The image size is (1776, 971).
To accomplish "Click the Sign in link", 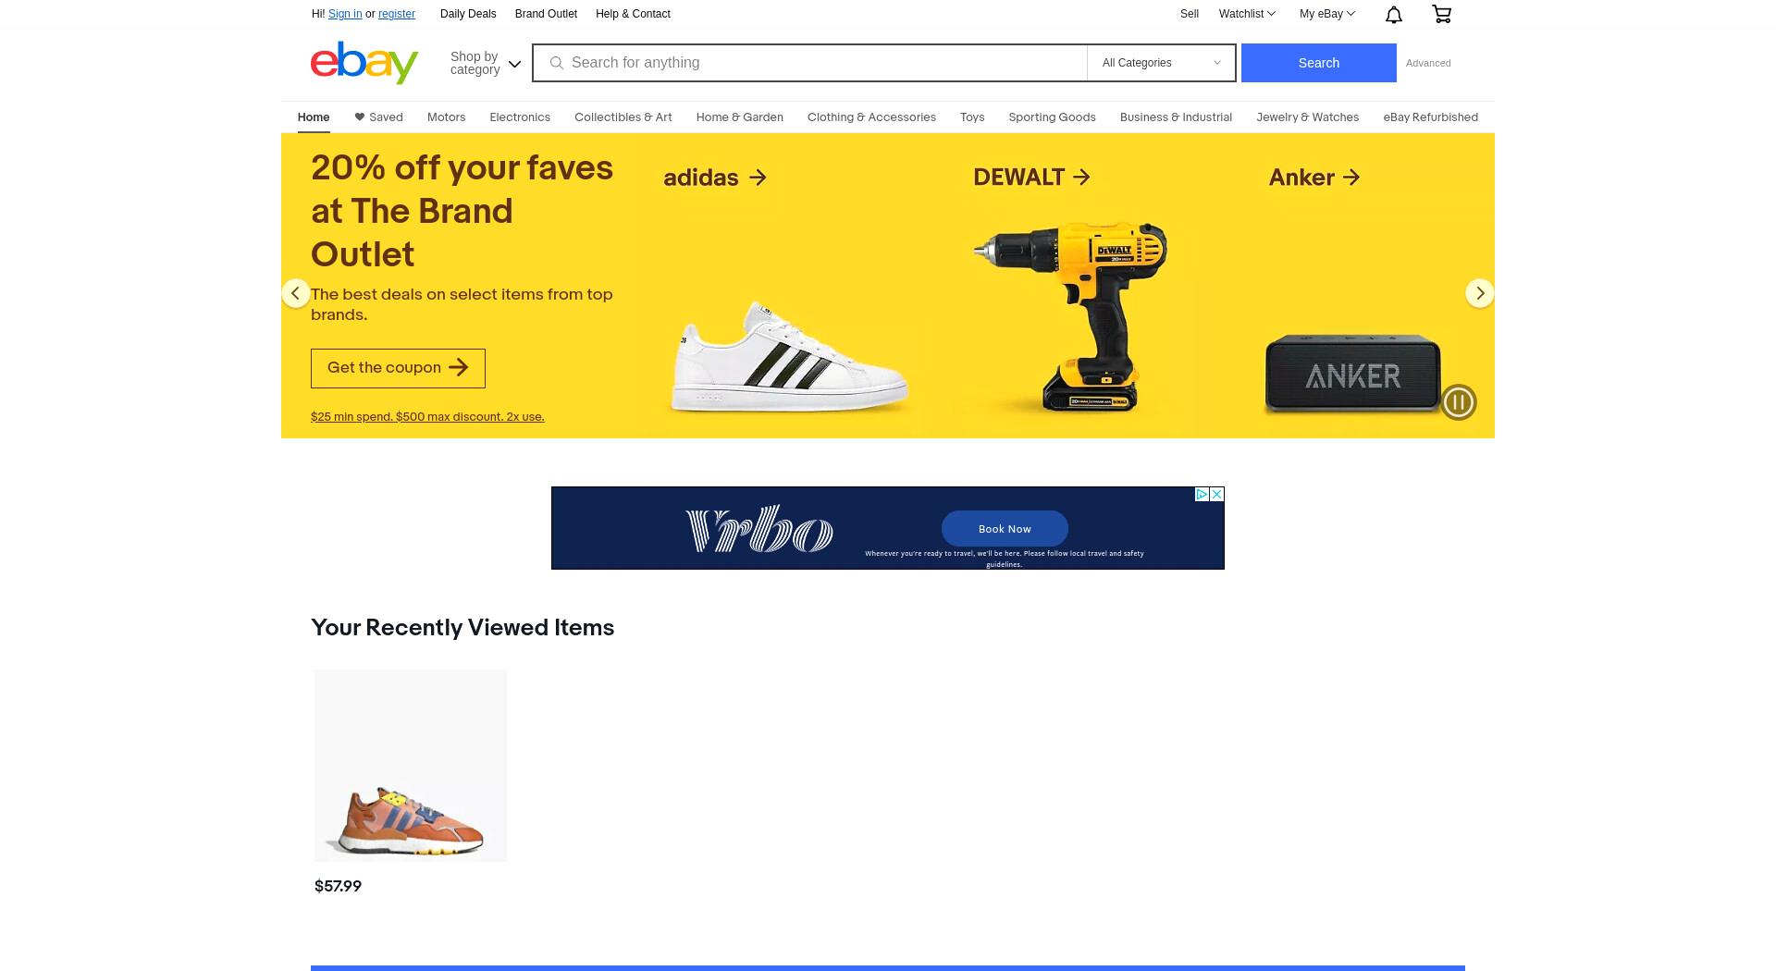I will (x=345, y=14).
